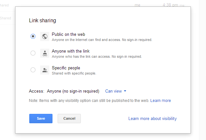Click the person-with-link icon
206x140 pixels.
[x=45, y=53]
